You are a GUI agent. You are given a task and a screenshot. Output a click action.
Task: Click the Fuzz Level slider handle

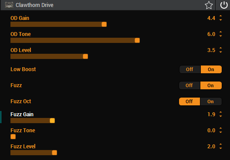[54, 153]
